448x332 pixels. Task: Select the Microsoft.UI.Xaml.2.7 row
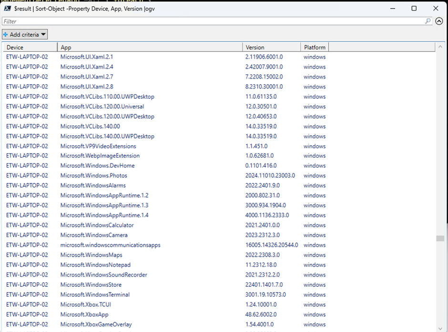click(x=219, y=77)
